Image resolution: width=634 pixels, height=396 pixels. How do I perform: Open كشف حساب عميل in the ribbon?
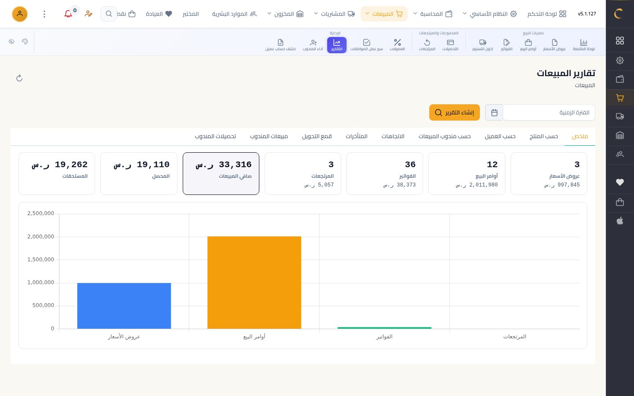tap(280, 45)
